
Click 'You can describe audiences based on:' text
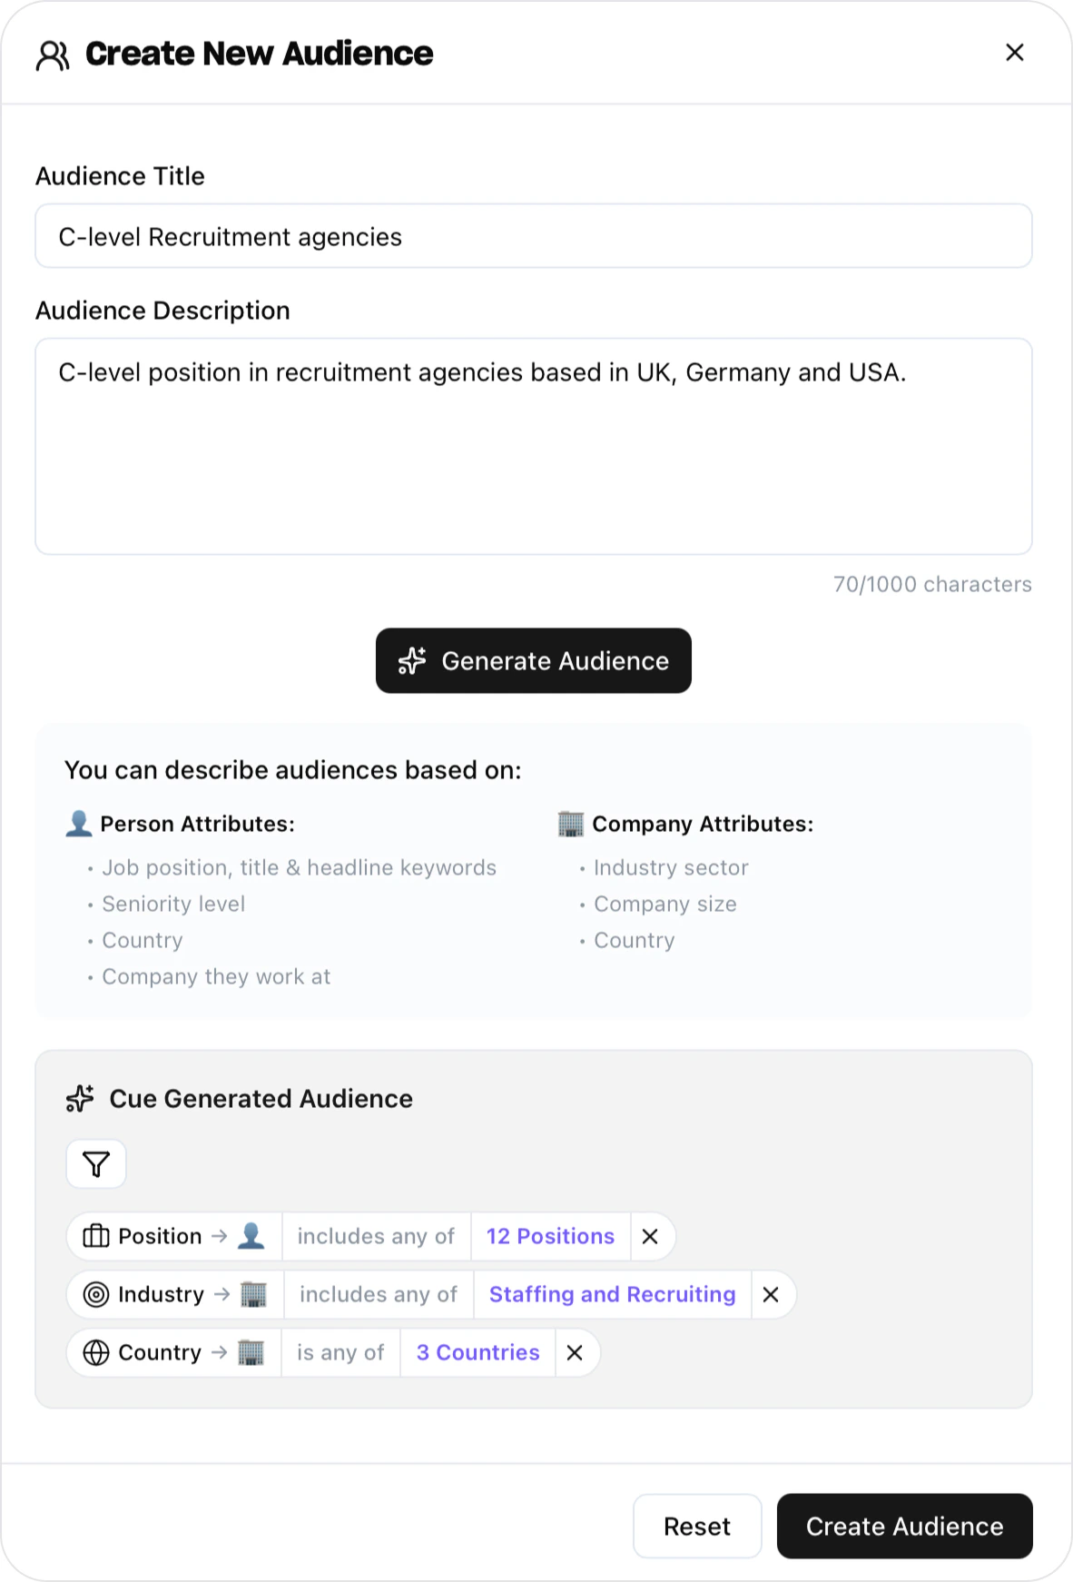pyautogui.click(x=293, y=770)
